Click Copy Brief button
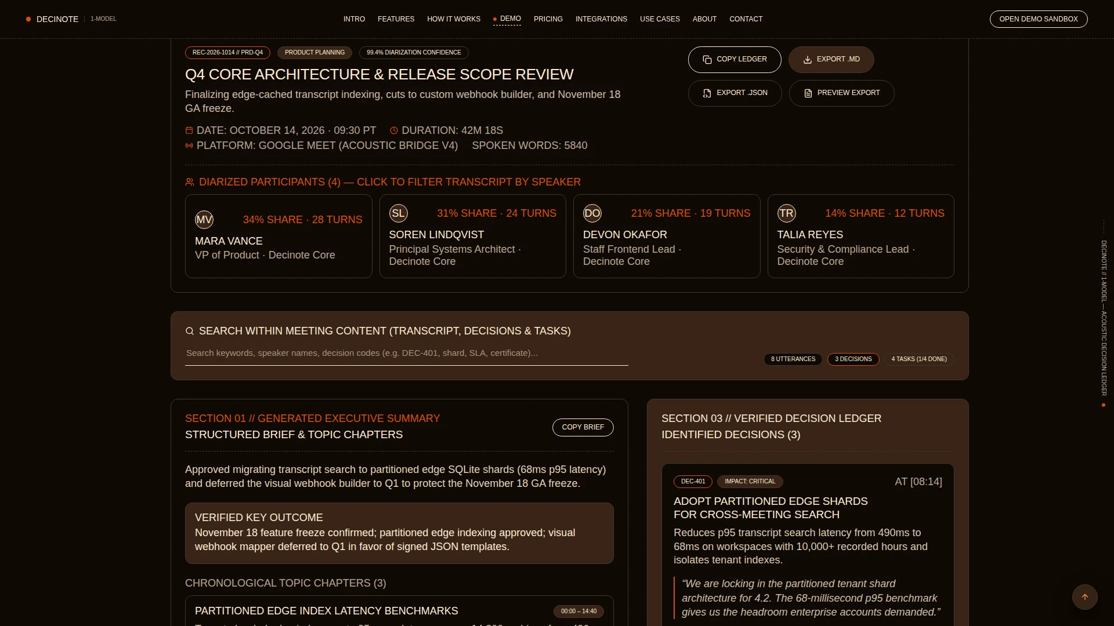Image resolution: width=1114 pixels, height=626 pixels. click(x=583, y=427)
